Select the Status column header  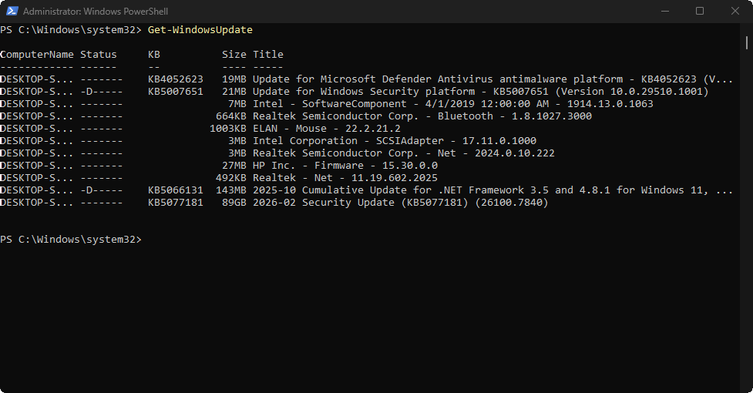coord(99,55)
